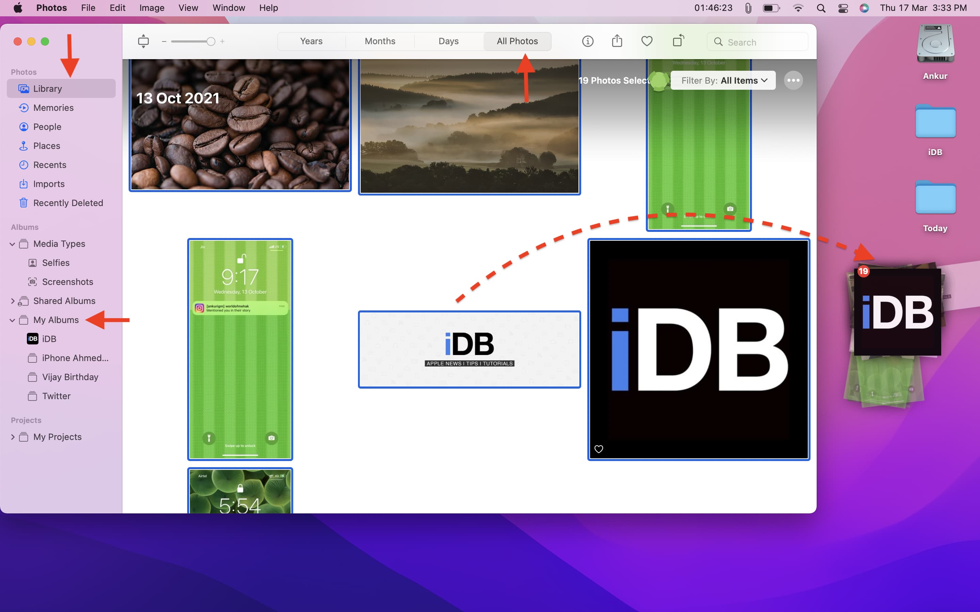The height and width of the screenshot is (612, 980).
Task: Open the Window menu
Action: [229, 8]
